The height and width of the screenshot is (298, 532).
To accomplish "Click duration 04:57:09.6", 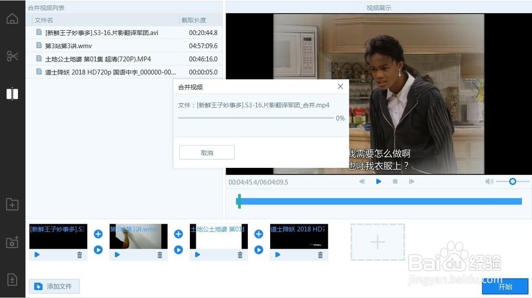I will [x=203, y=46].
